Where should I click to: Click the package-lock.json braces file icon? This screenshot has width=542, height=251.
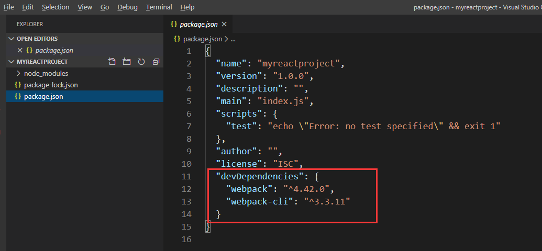[x=18, y=85]
